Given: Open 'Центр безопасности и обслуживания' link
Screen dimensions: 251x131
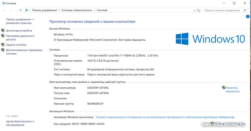Looking at the screenshot, I should [x=20, y=123].
